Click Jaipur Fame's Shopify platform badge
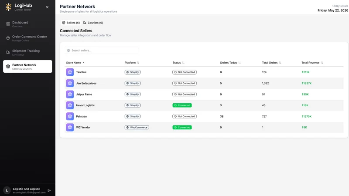 click(133, 94)
